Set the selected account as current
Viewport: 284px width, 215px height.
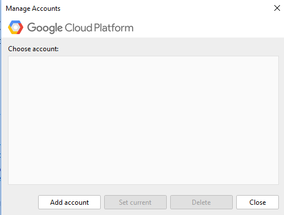click(x=135, y=202)
